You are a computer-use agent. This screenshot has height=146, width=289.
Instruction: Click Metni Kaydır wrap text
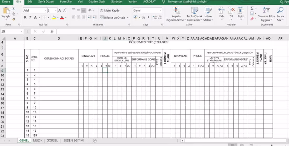[x=110, y=11]
